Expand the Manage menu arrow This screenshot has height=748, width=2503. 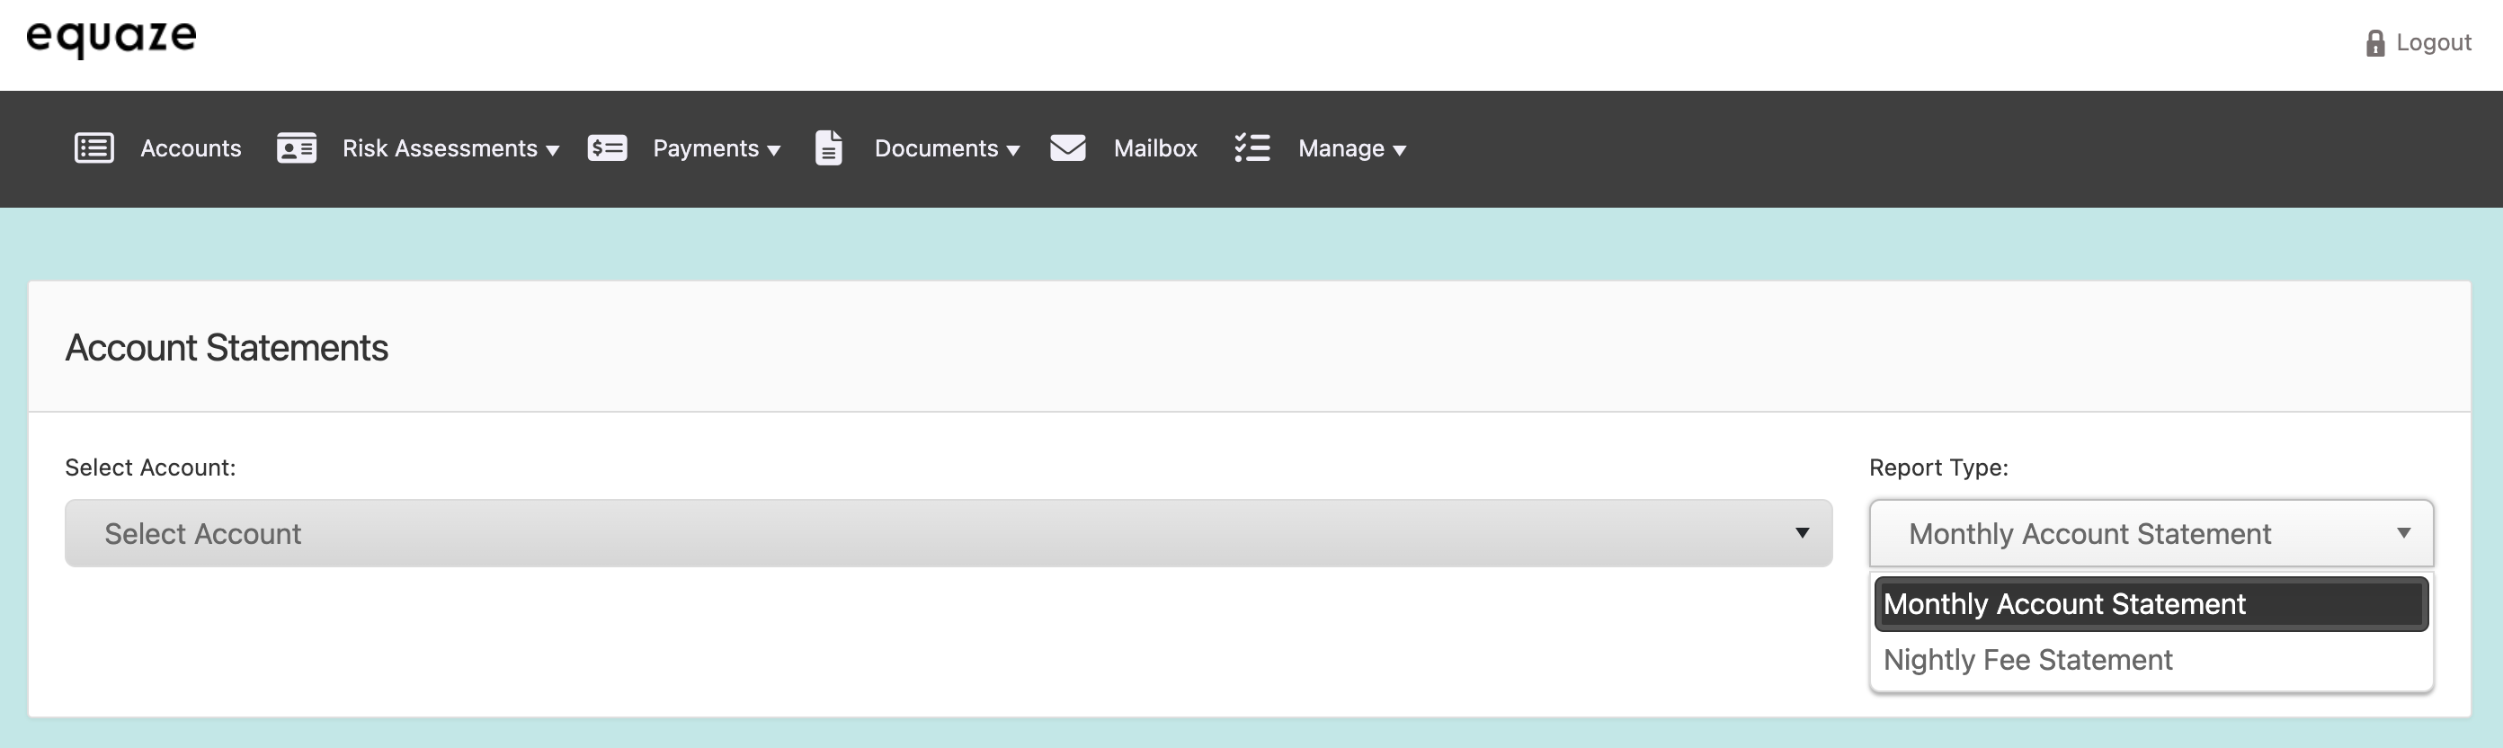pos(1400,150)
